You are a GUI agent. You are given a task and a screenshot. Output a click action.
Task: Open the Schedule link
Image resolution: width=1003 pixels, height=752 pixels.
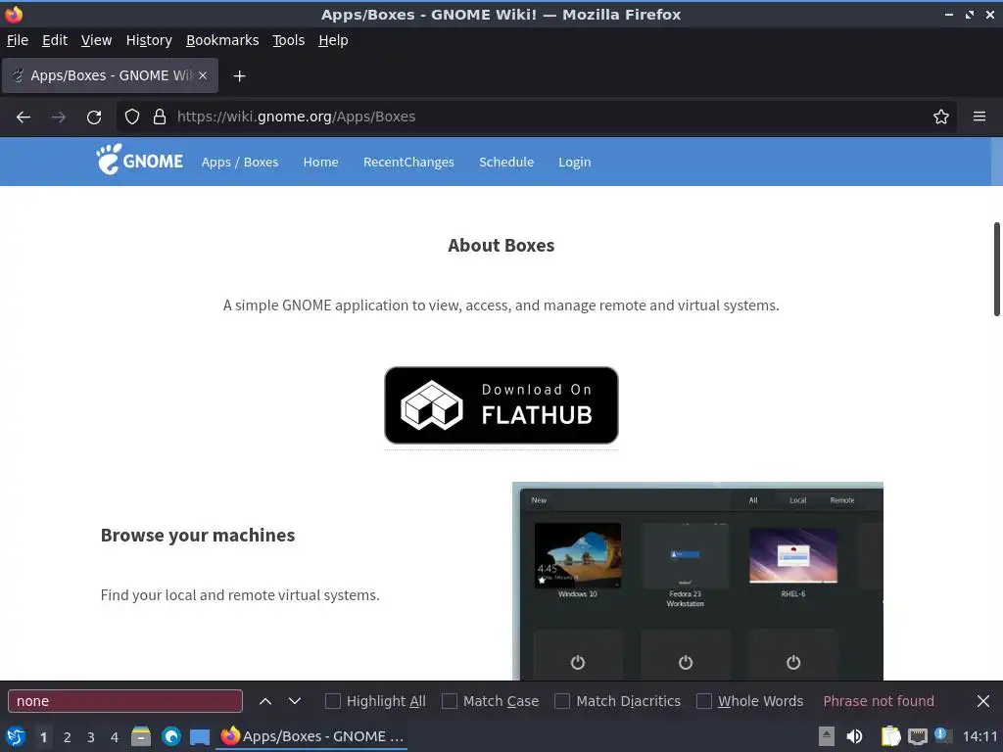(506, 162)
